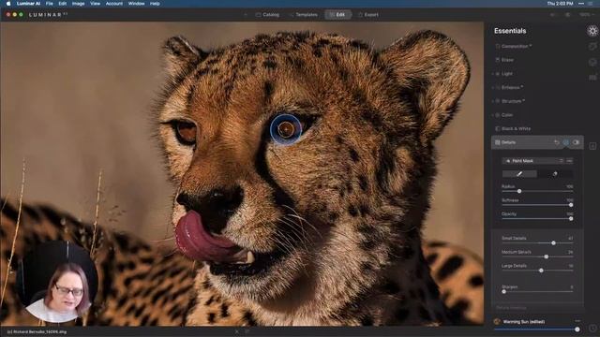Open the edit History clock icon
This screenshot has width=600, height=337.
[x=592, y=328]
